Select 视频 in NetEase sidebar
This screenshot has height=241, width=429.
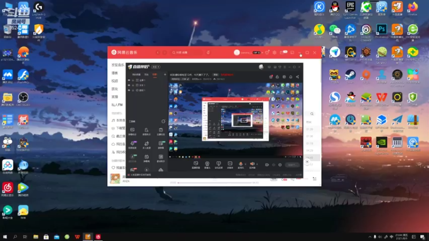(x=115, y=81)
